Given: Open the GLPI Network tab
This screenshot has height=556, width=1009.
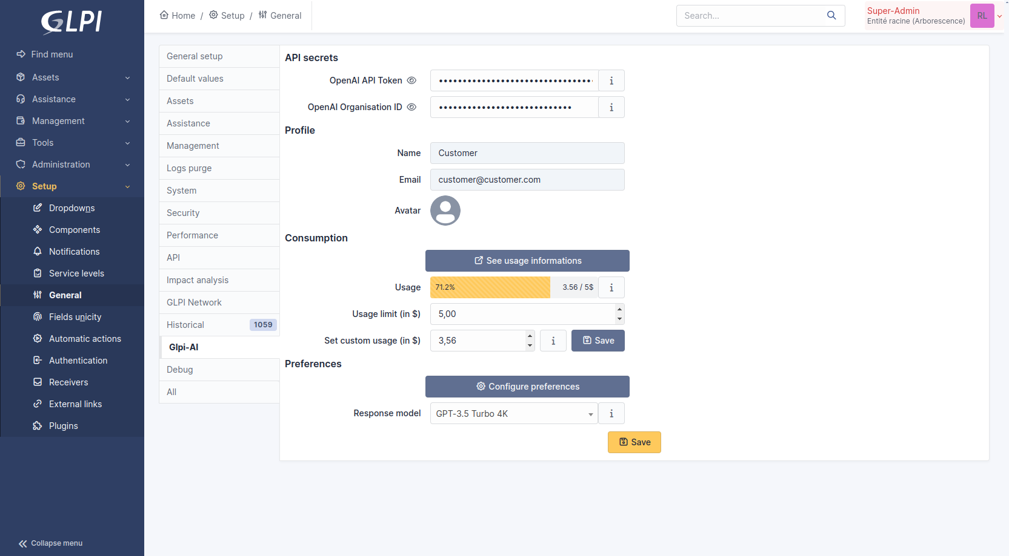Looking at the screenshot, I should (219, 303).
